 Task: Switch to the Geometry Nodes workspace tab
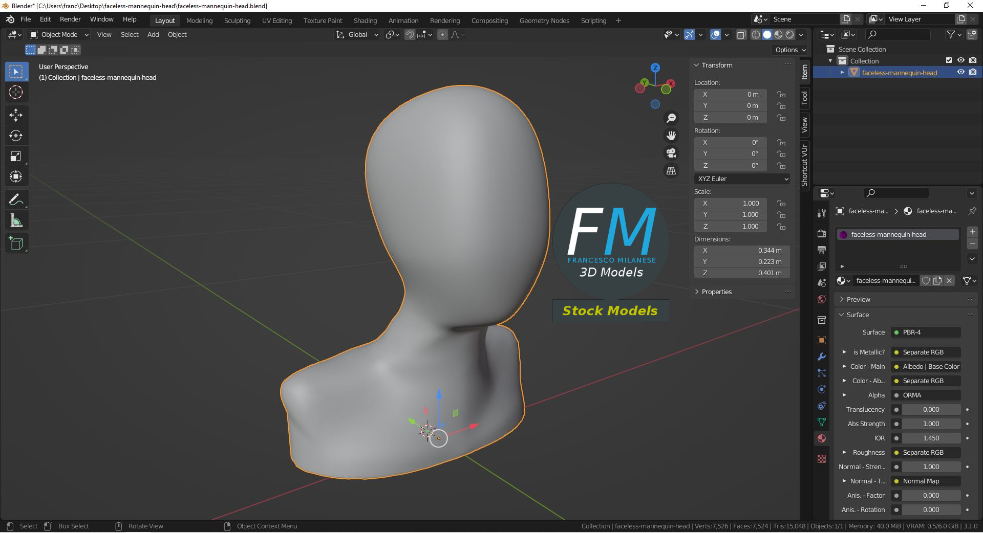point(544,21)
